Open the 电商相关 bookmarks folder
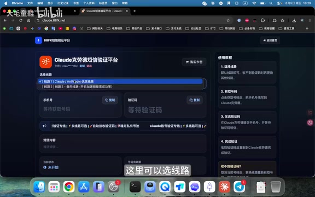The image size is (315, 197). coord(114,28)
